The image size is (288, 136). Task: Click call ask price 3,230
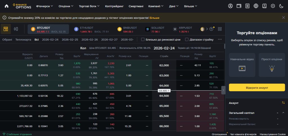111,63
